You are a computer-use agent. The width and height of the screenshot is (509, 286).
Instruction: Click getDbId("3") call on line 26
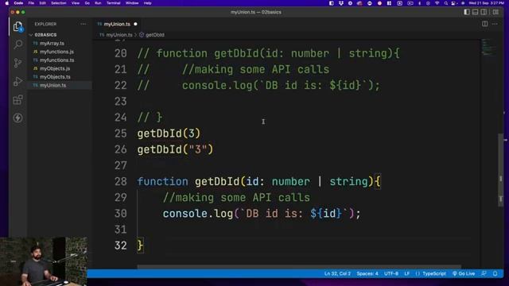(175, 149)
